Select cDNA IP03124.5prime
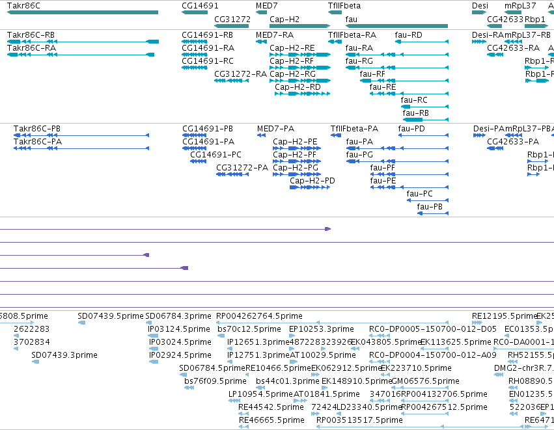Image resolution: width=554 pixels, height=430 pixels. [x=179, y=329]
